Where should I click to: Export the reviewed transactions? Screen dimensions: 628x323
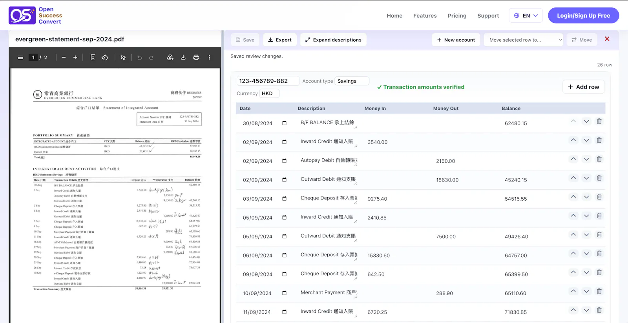pyautogui.click(x=280, y=40)
